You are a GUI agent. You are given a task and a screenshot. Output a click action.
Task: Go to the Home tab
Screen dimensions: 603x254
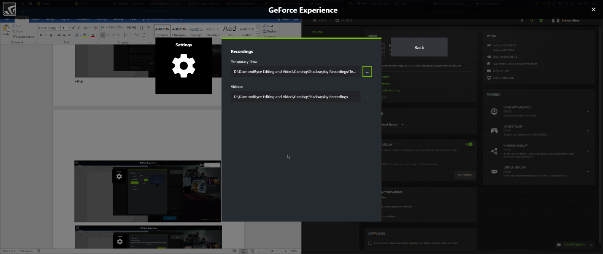[320, 20]
